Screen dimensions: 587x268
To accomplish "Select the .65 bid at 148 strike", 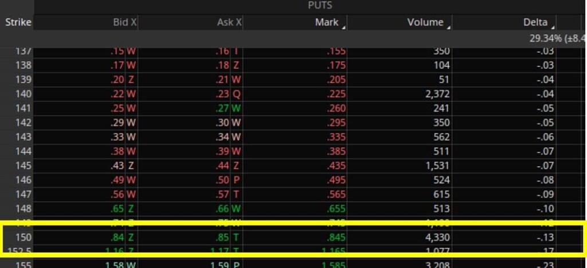I will click(x=116, y=208).
